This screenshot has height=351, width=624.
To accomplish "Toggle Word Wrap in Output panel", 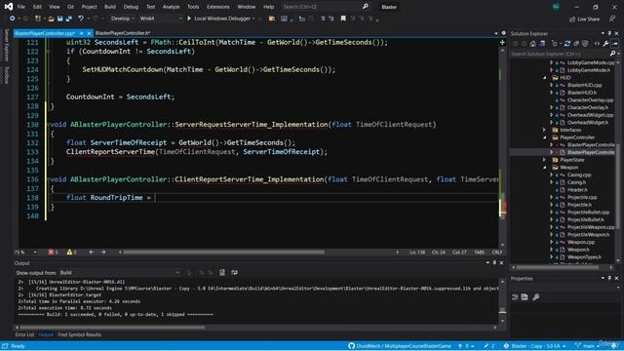I will click(x=234, y=273).
